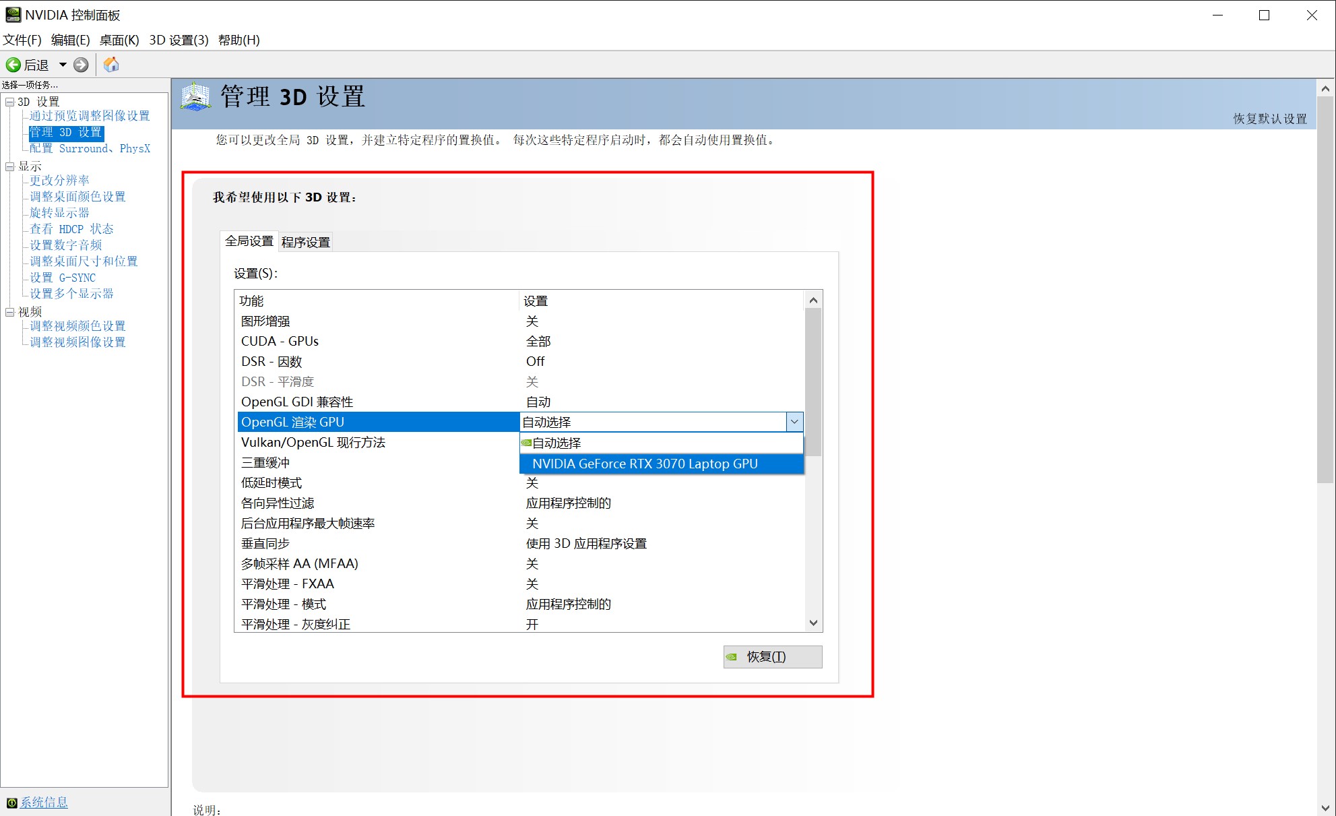Open 配置 Surround、PhysX page
The height and width of the screenshot is (816, 1336).
click(90, 148)
